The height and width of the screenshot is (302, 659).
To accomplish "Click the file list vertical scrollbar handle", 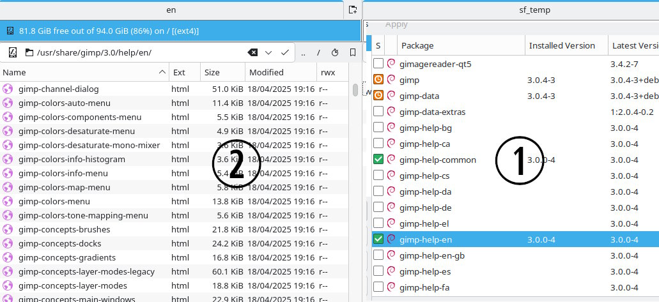I will [355, 89].
